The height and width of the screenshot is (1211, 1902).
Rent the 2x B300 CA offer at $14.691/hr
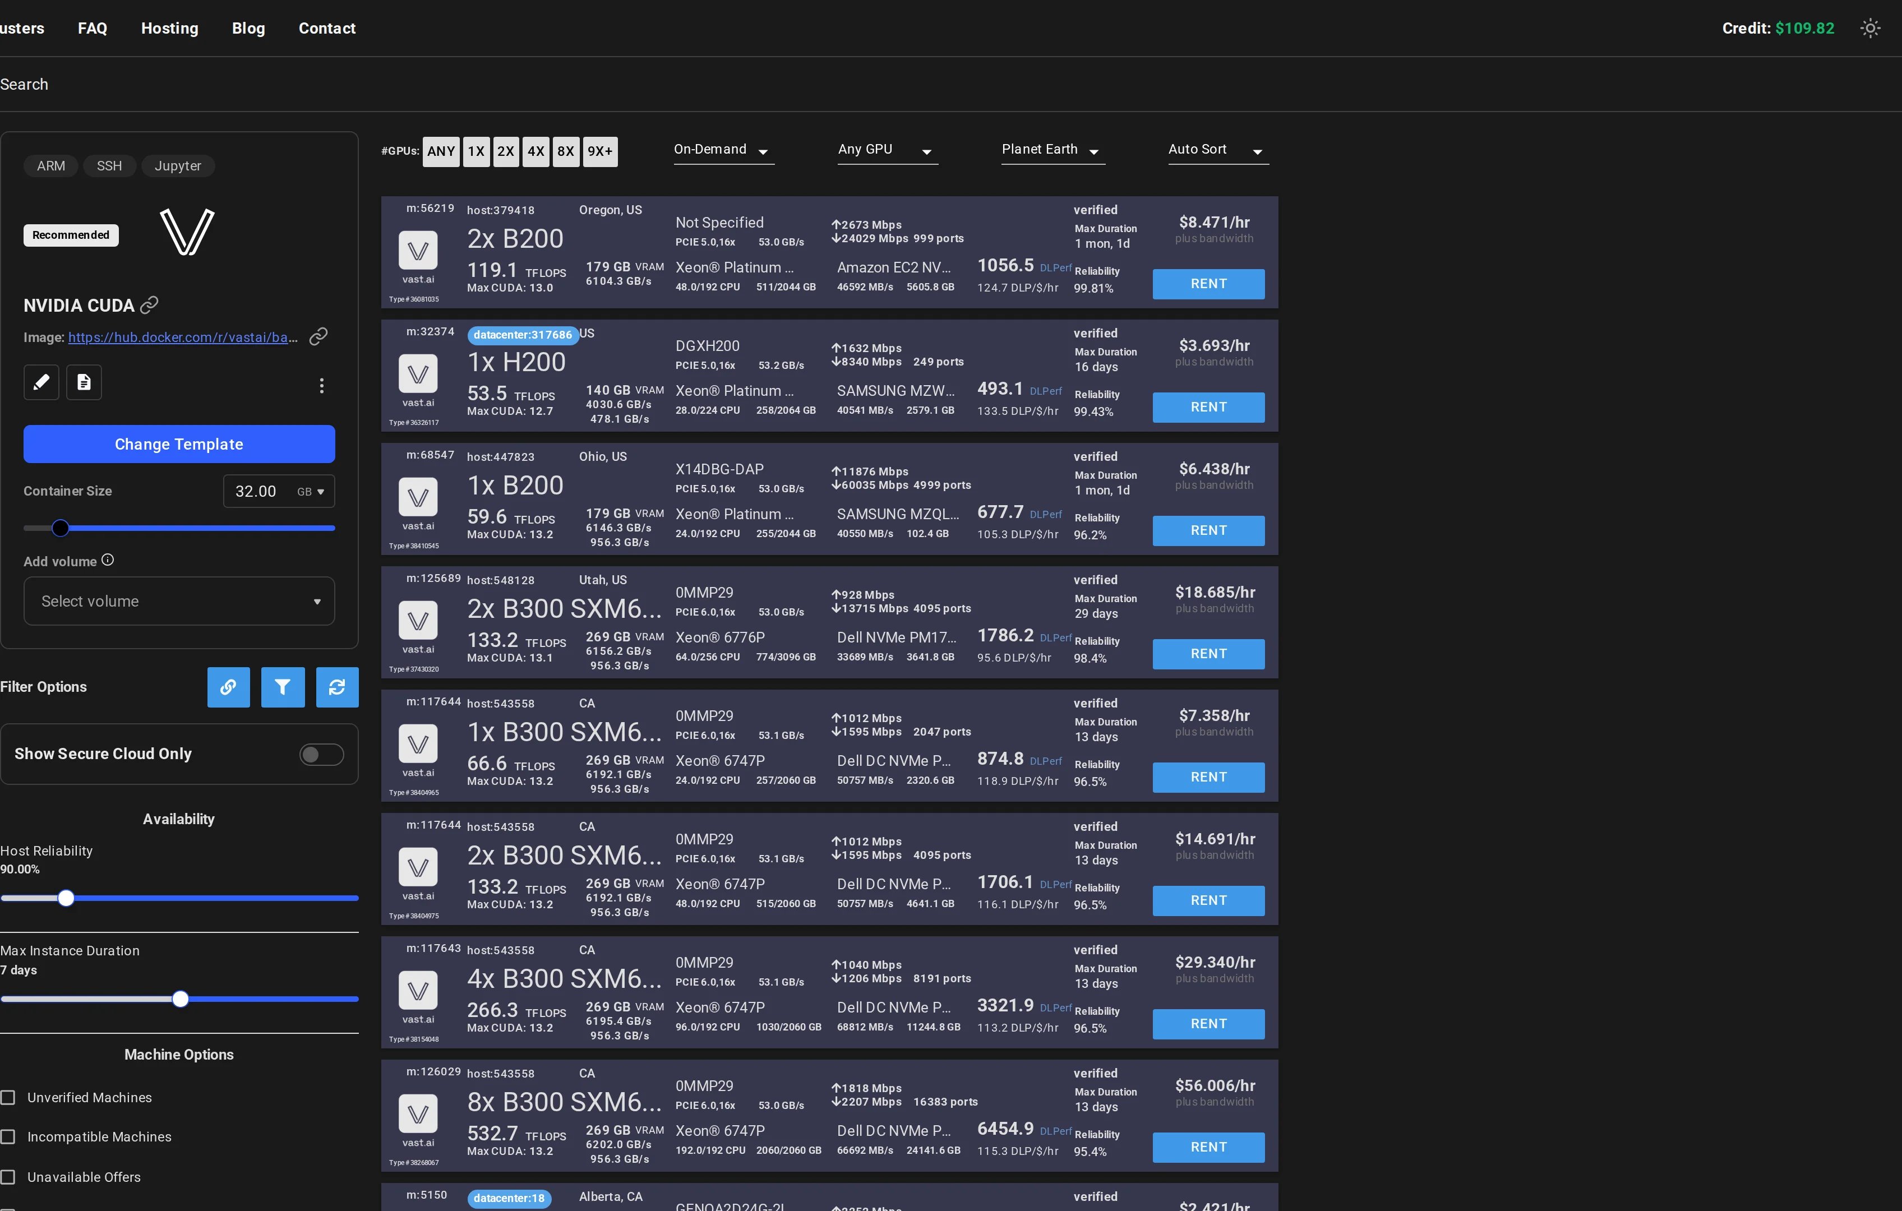coord(1208,900)
